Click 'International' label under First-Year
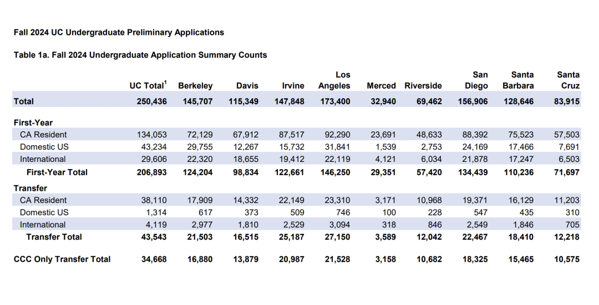Screen dimensions: 599x305 pos(43,159)
